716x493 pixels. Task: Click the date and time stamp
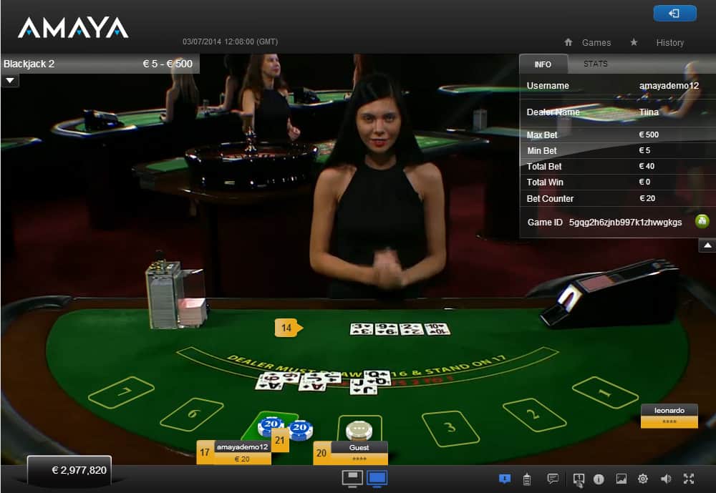tap(230, 42)
